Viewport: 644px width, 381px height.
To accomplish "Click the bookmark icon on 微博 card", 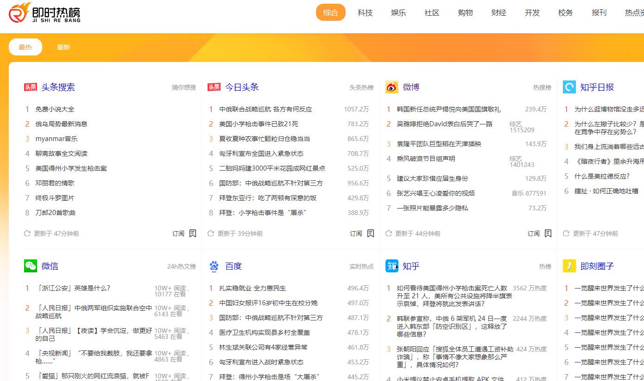I will pos(548,234).
